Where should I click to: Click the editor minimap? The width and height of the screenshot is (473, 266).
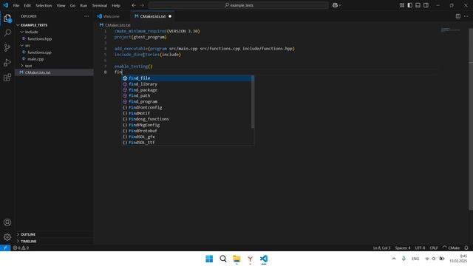click(451, 30)
